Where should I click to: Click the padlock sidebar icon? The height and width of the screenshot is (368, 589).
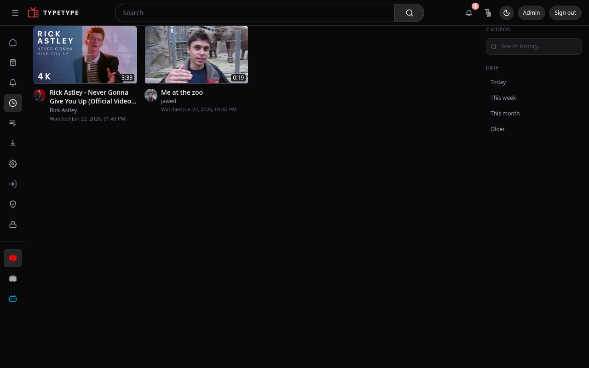tap(13, 224)
